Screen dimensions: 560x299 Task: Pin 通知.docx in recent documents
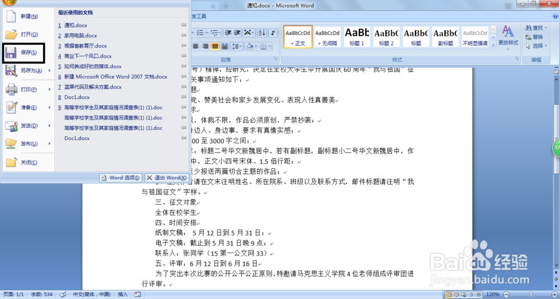(x=184, y=25)
